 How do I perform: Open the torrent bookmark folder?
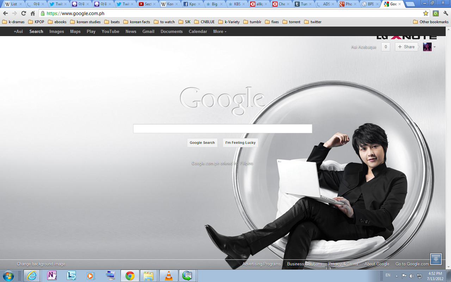click(x=291, y=22)
